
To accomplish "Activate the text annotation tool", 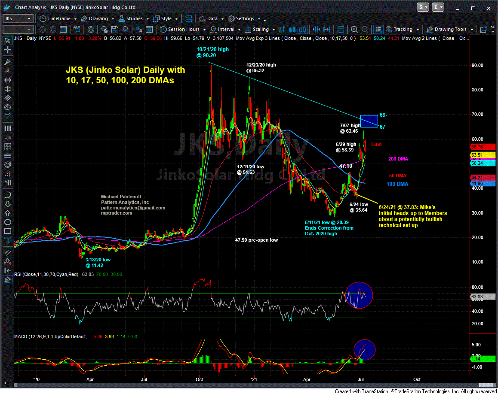I will (8, 240).
